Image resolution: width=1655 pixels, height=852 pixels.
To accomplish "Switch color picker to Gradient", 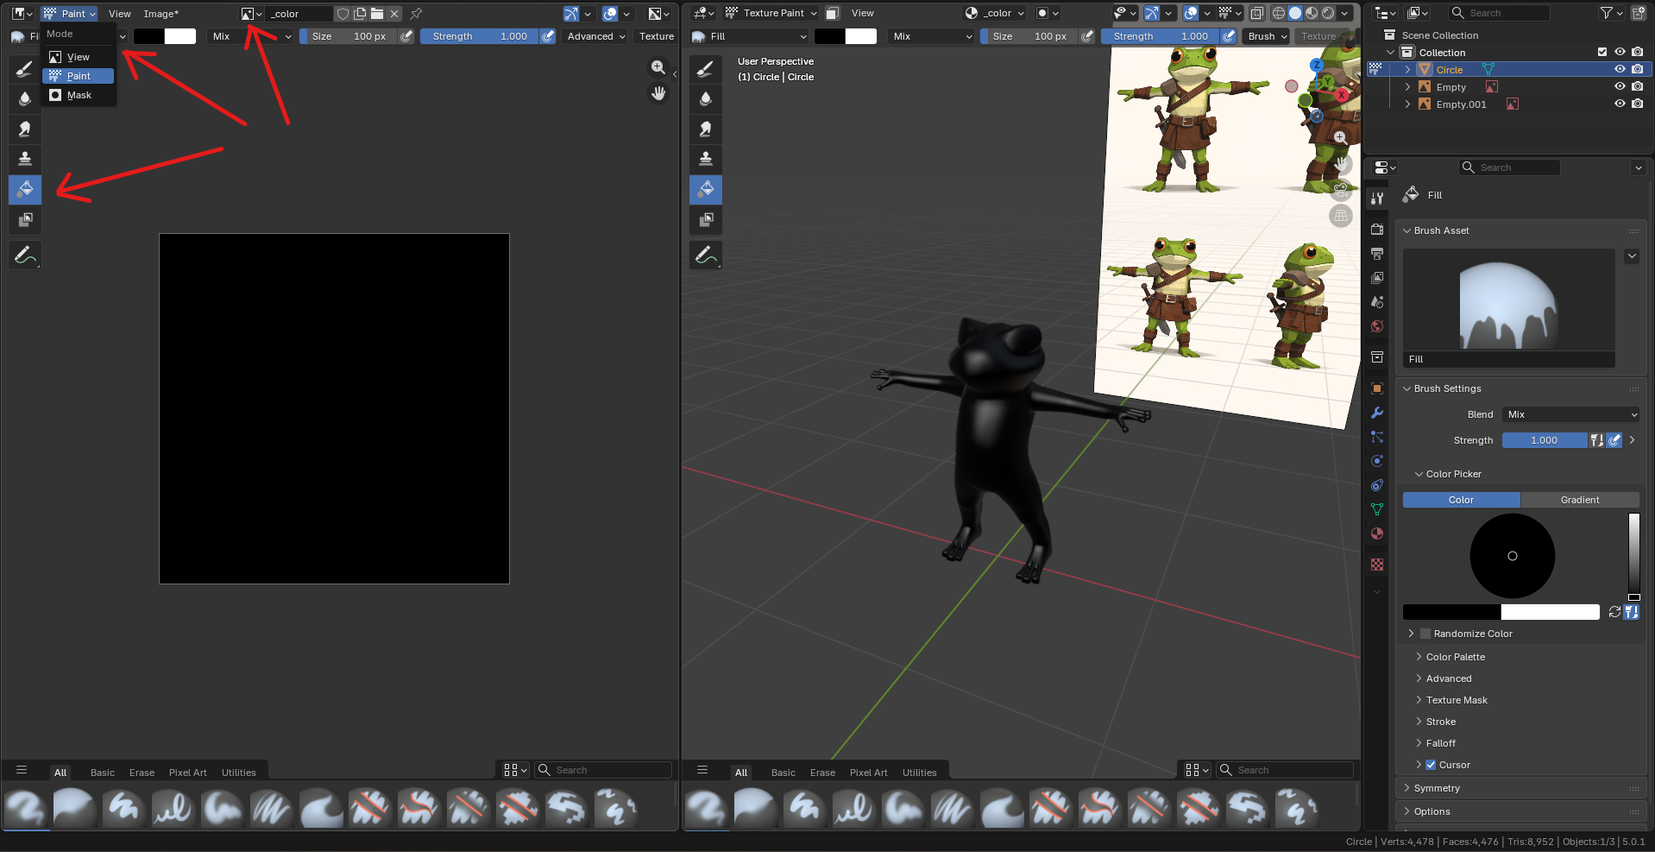I will pos(1579,500).
